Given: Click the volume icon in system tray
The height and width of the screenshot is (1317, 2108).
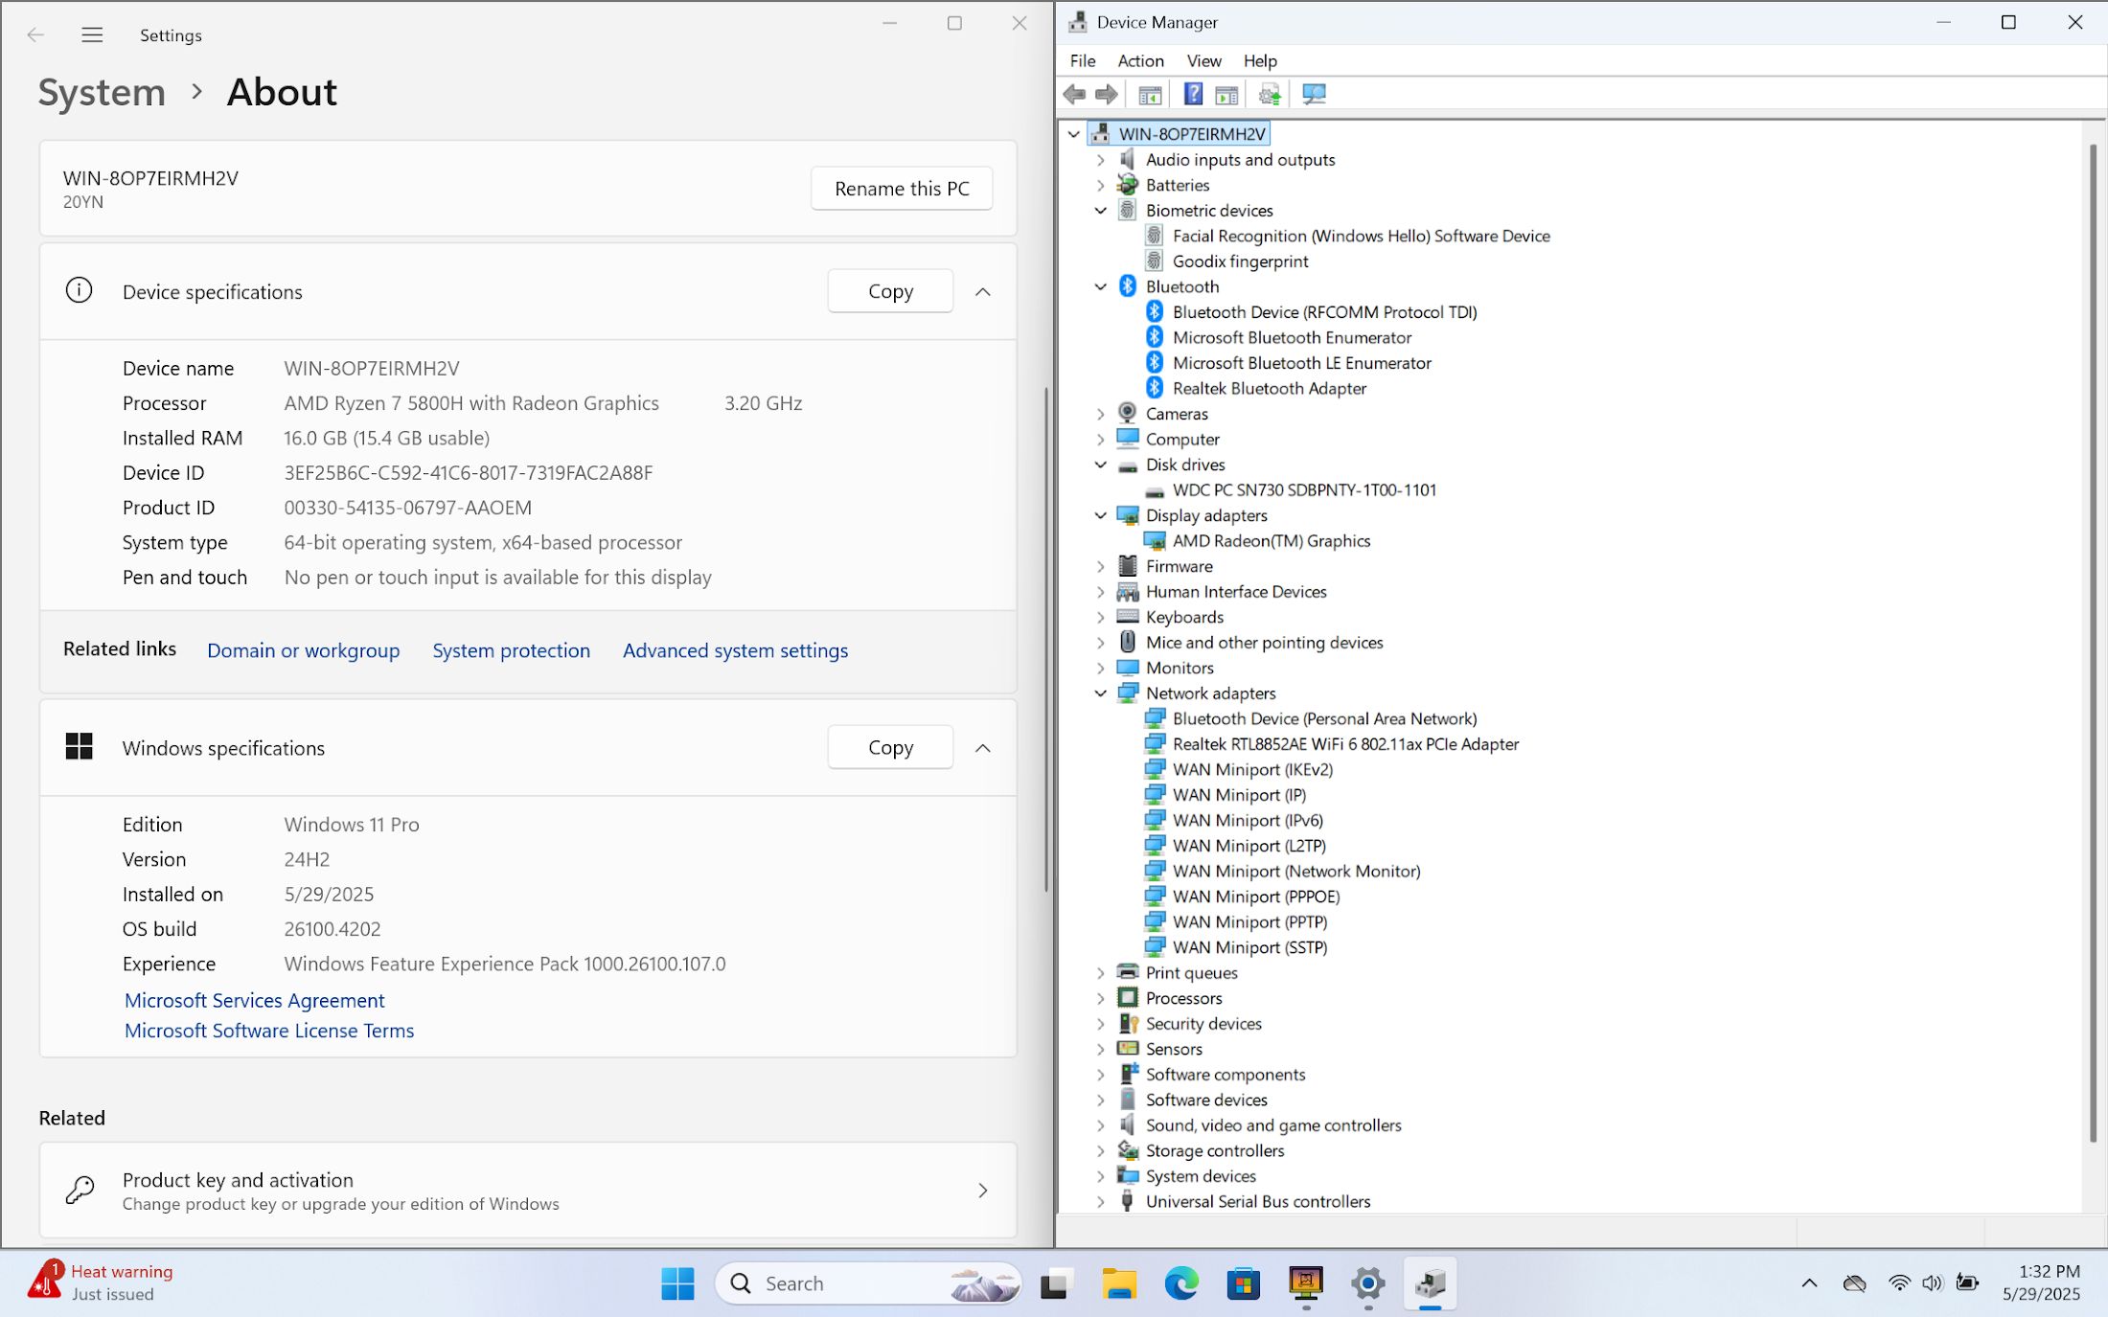Looking at the screenshot, I should pyautogui.click(x=1932, y=1283).
